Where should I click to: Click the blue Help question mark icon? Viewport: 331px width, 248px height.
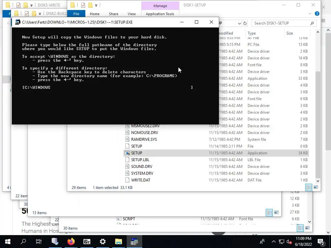coord(317,14)
